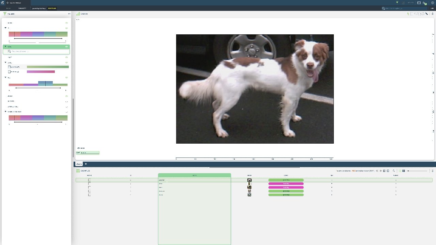The height and width of the screenshot is (245, 436).
Task: Select the rectangle selection tool in Charts toolbar
Action: pos(411,14)
